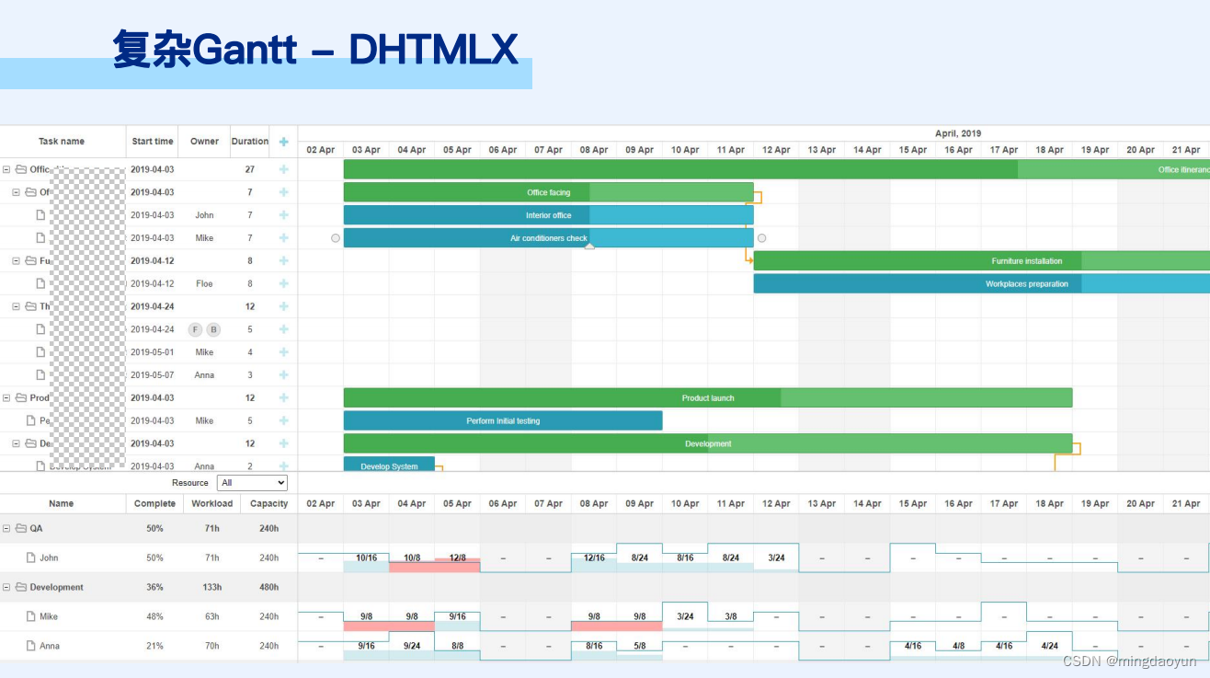Image resolution: width=1210 pixels, height=678 pixels.
Task: Click the 2019-05-07 start time cell
Action: (153, 374)
